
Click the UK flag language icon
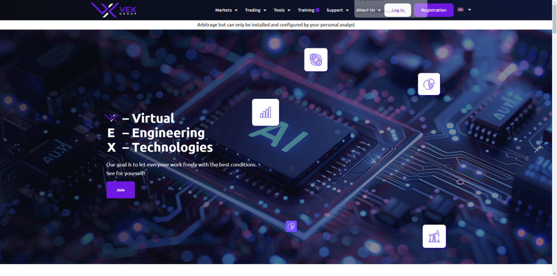coord(460,10)
